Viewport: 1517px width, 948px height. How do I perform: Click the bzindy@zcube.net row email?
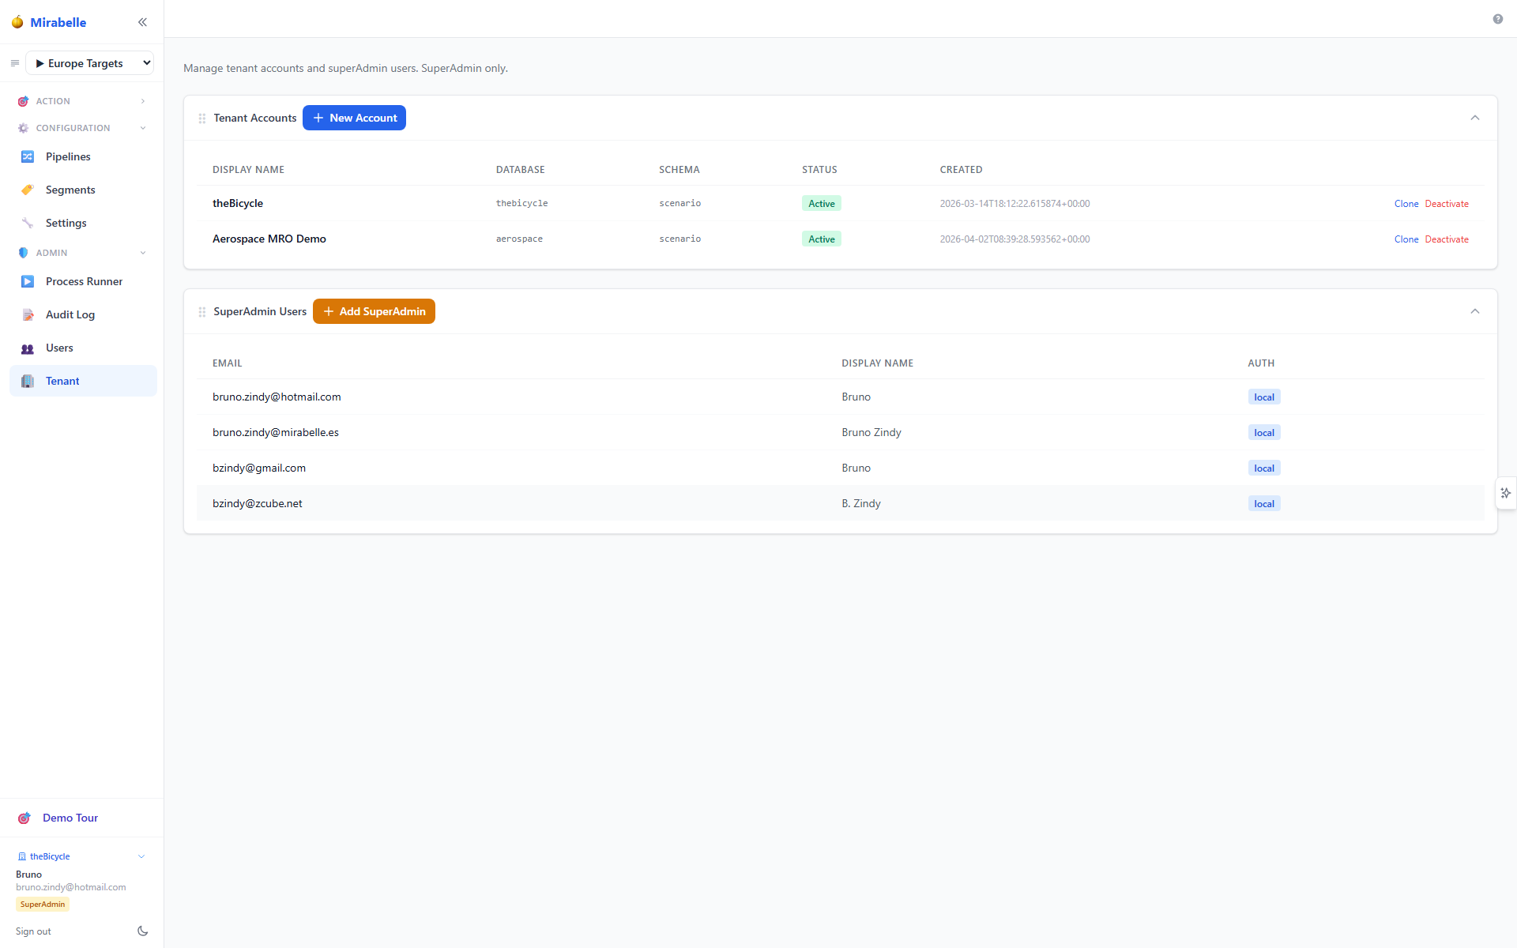[258, 503]
